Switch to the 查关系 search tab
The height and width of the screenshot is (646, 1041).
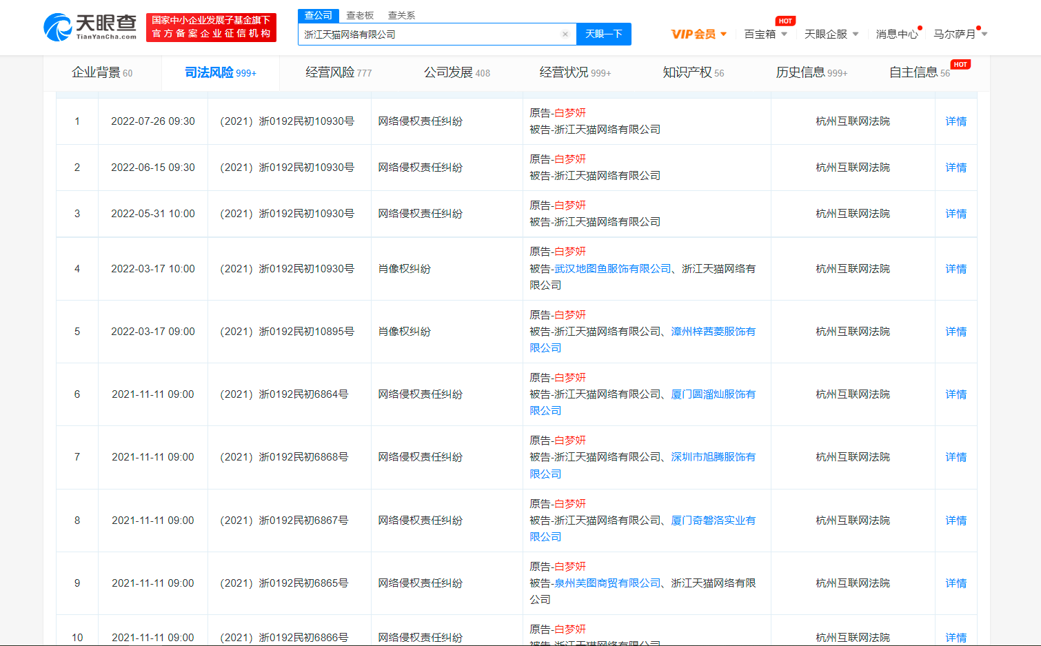click(401, 15)
